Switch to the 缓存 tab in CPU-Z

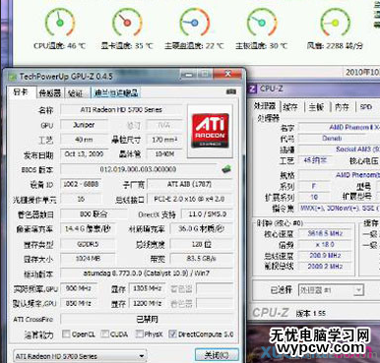[x=290, y=107]
